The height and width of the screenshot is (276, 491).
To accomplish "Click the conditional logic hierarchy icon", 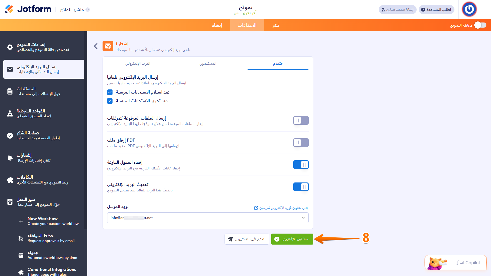I will point(10,113).
